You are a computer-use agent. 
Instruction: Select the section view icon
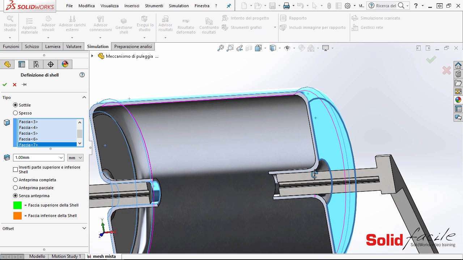click(249, 48)
